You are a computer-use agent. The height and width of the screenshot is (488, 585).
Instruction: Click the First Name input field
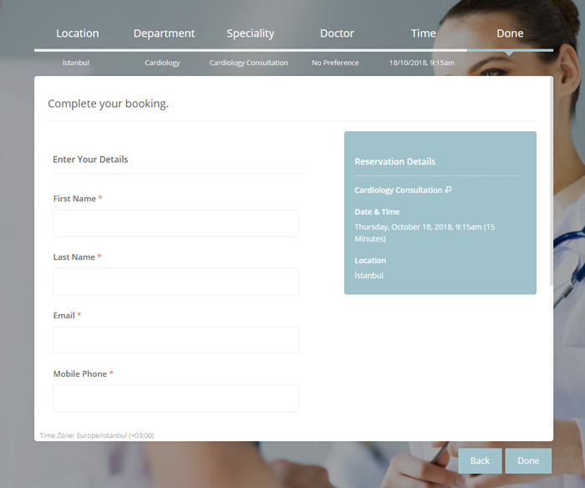175,223
